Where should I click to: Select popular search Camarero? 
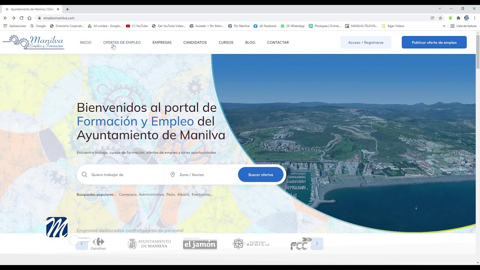(x=128, y=195)
